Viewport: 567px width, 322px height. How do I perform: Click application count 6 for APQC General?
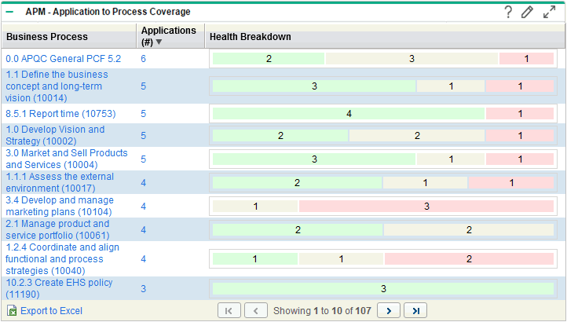click(144, 59)
